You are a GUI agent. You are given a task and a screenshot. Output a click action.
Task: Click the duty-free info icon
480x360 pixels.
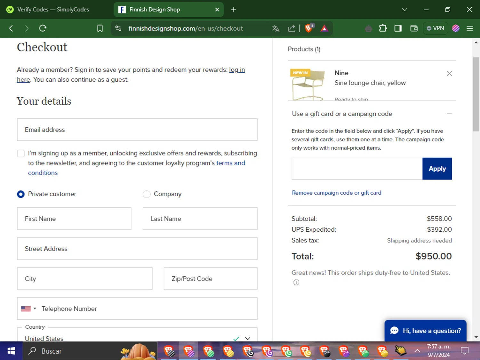[296, 282]
